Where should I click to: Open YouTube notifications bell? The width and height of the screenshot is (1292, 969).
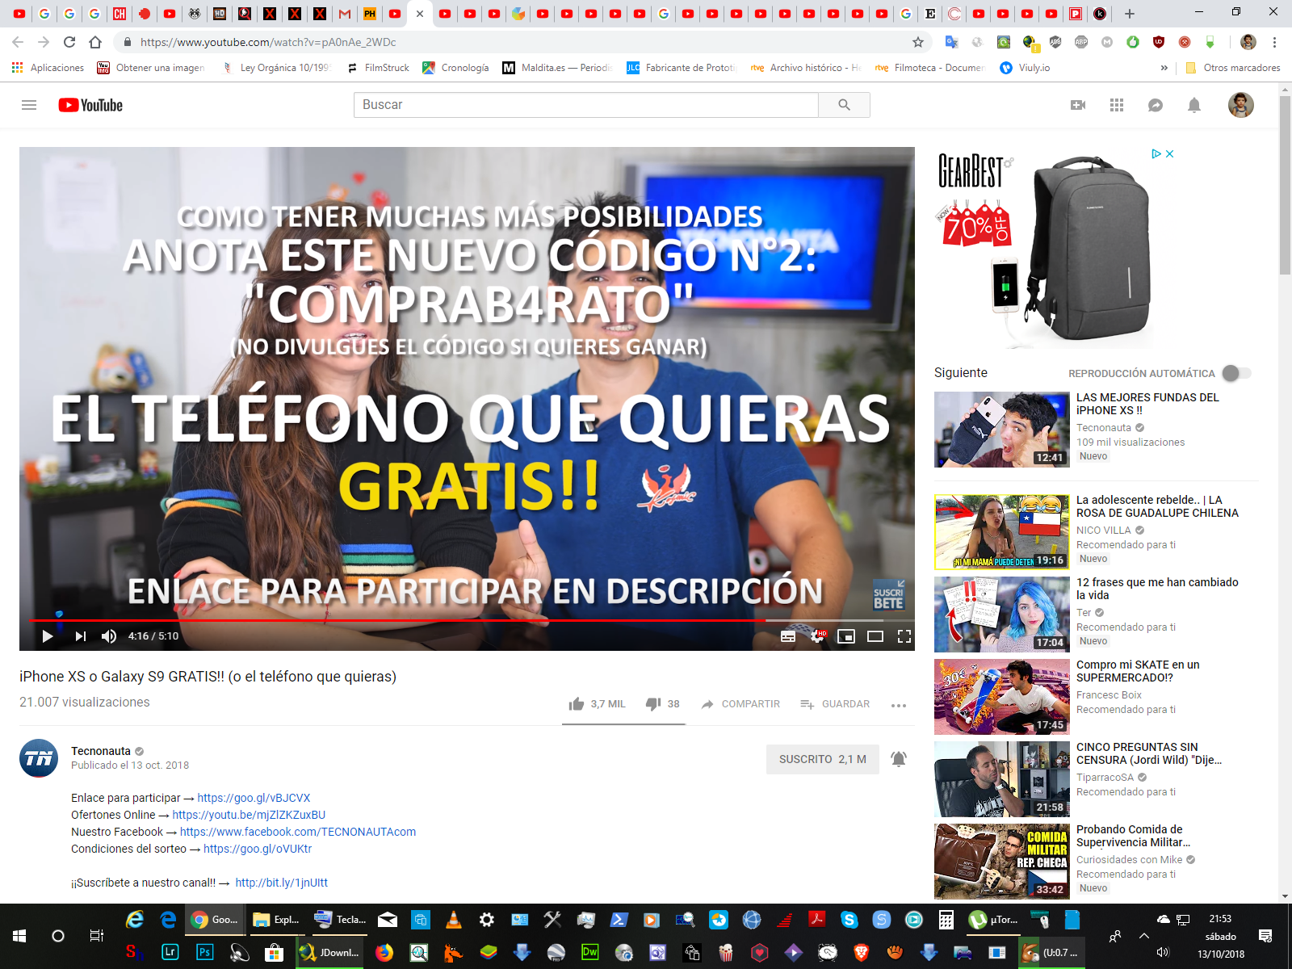[1194, 105]
